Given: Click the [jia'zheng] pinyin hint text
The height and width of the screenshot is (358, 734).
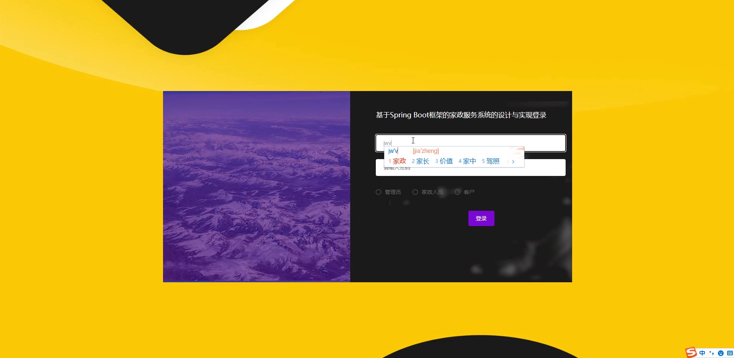Looking at the screenshot, I should coord(426,151).
